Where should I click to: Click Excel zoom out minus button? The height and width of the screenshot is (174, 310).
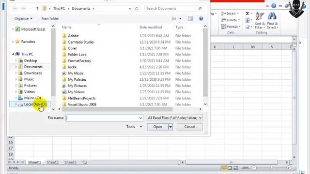pos(254,168)
